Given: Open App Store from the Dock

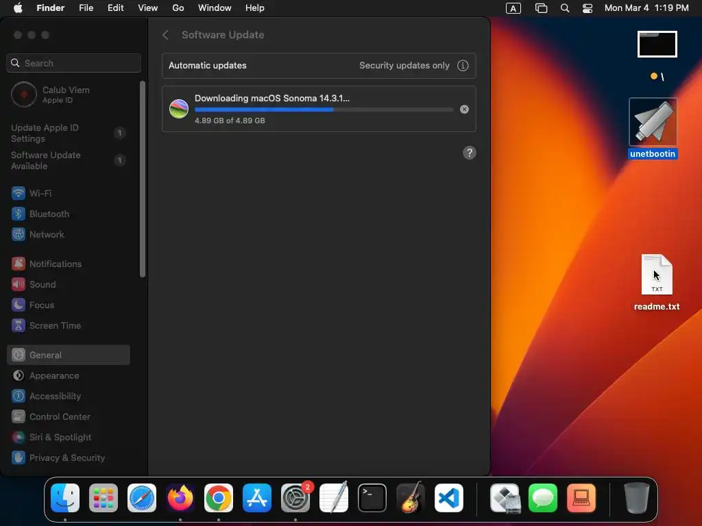Looking at the screenshot, I should coord(257,498).
